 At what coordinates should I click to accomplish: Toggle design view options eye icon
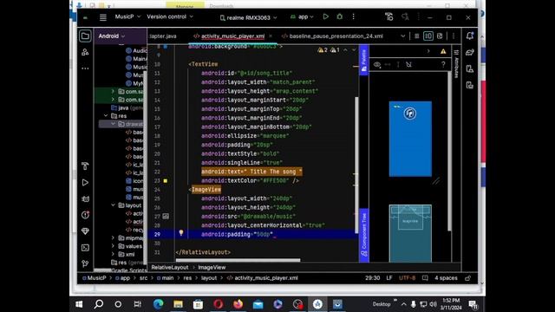[377, 65]
